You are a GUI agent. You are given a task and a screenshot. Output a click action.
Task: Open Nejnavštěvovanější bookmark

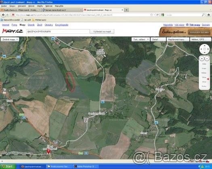[x=10, y=20]
